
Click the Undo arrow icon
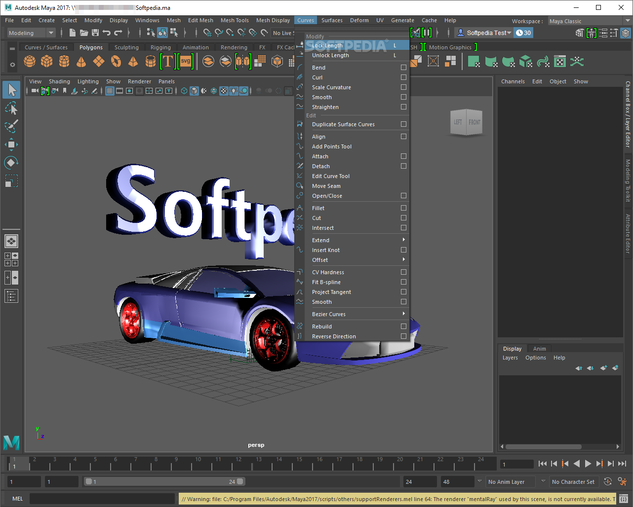106,33
